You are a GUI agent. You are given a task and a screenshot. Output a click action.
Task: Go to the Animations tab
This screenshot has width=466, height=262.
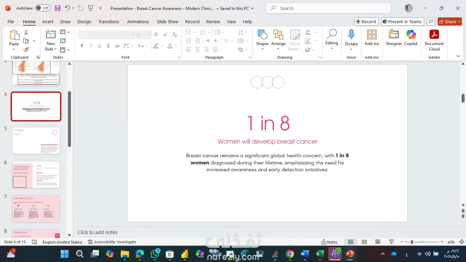tap(138, 21)
